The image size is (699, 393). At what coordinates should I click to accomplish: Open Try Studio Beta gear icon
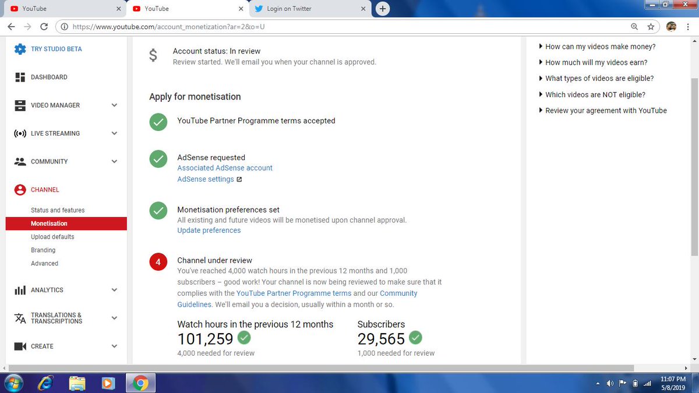click(20, 49)
